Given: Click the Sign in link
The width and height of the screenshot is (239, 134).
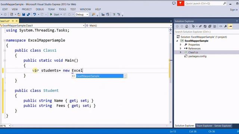Looking at the screenshot, I should tap(234, 10).
